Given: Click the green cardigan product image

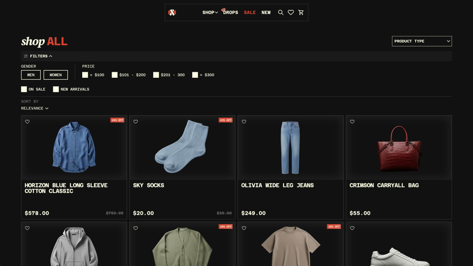Looking at the screenshot, I should [182, 246].
